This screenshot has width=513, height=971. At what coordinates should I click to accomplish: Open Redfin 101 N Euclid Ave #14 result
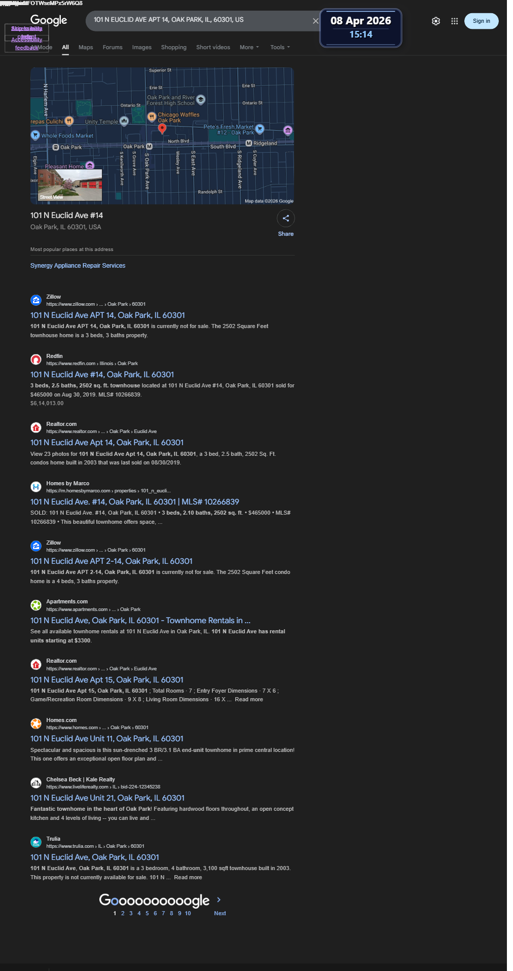(x=102, y=375)
